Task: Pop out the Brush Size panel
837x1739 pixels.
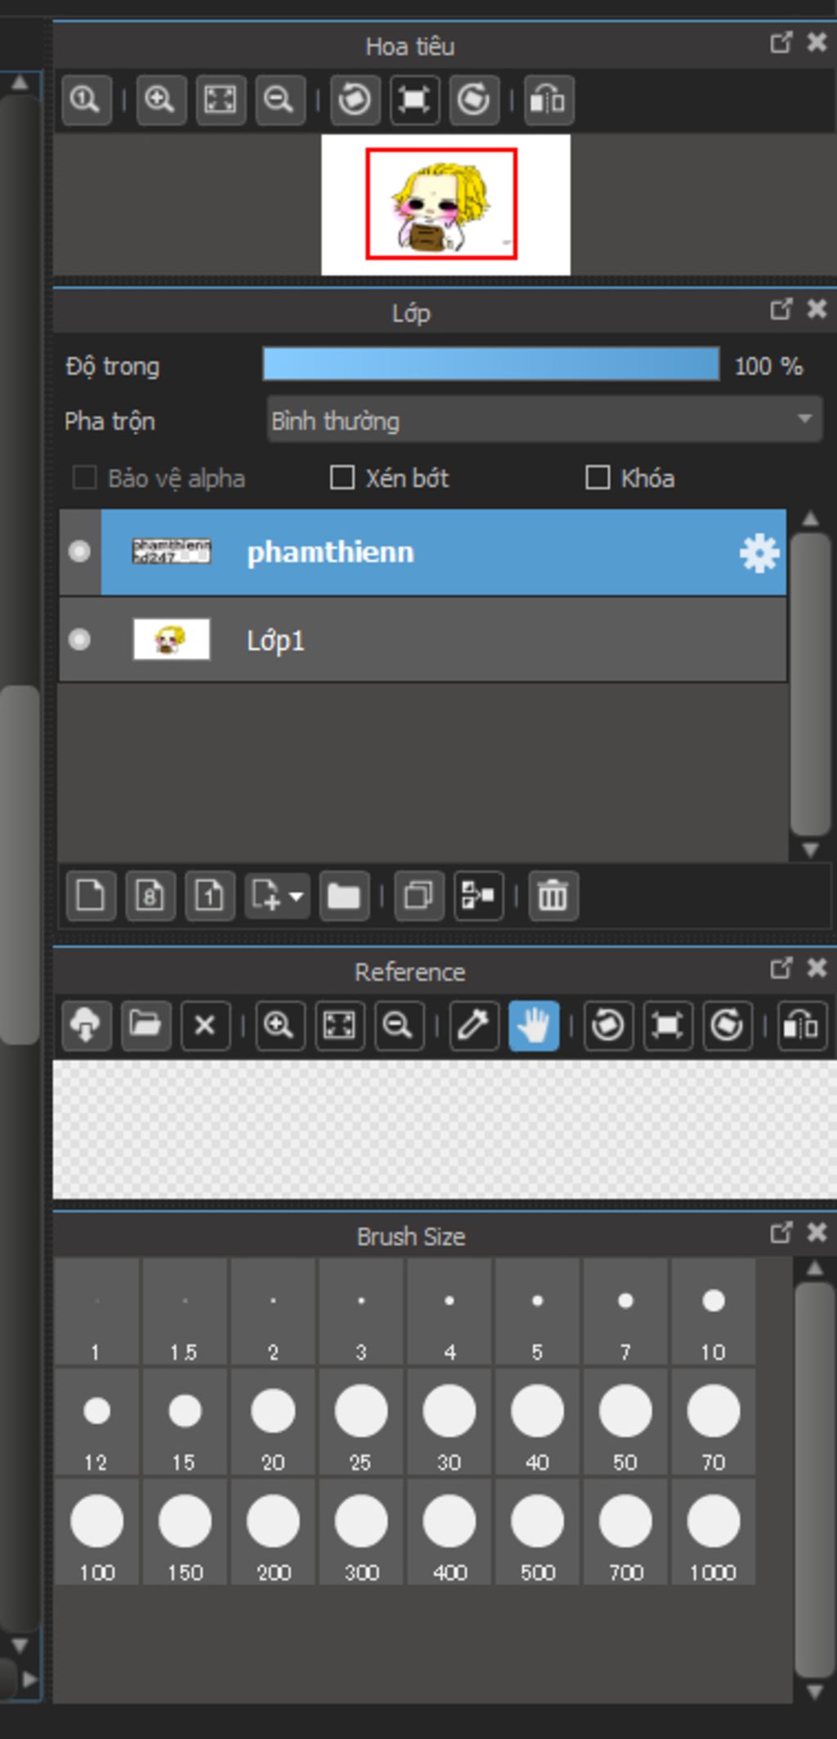Action: pos(781,1233)
